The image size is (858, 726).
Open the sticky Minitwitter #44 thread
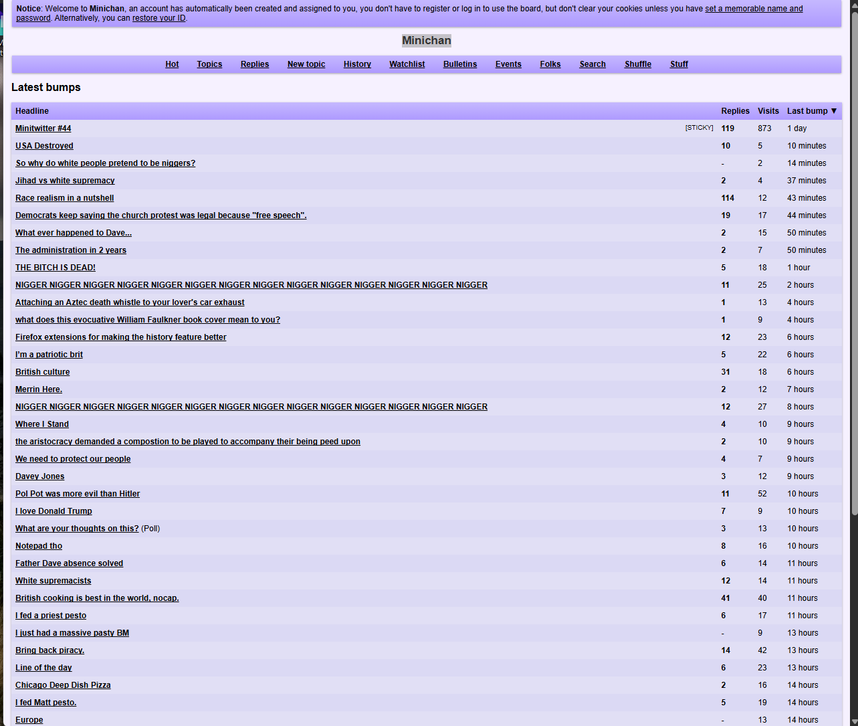[43, 128]
